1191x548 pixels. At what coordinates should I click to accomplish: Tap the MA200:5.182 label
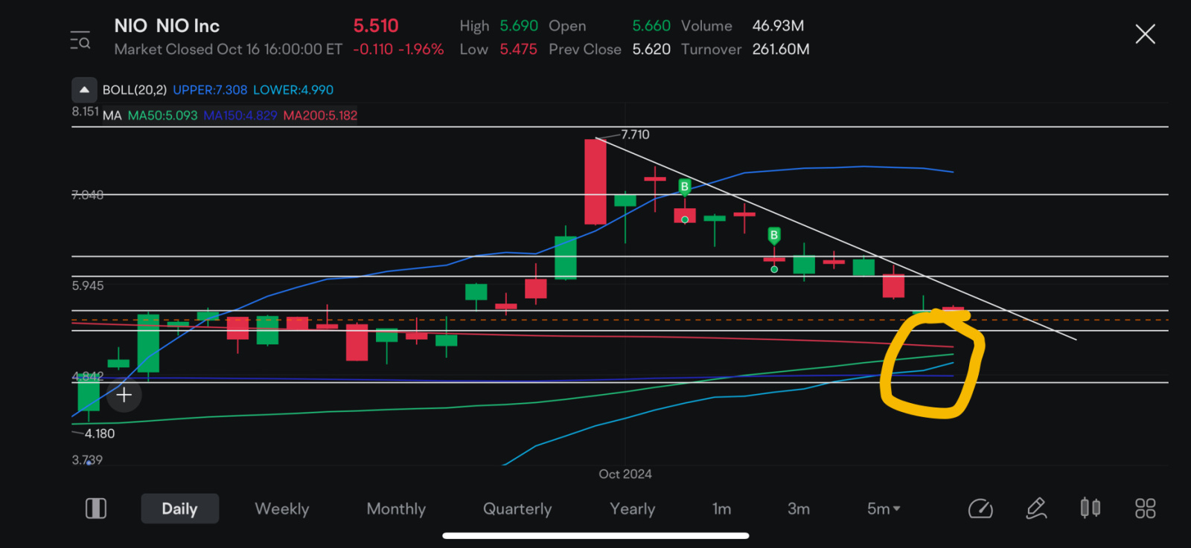(320, 115)
